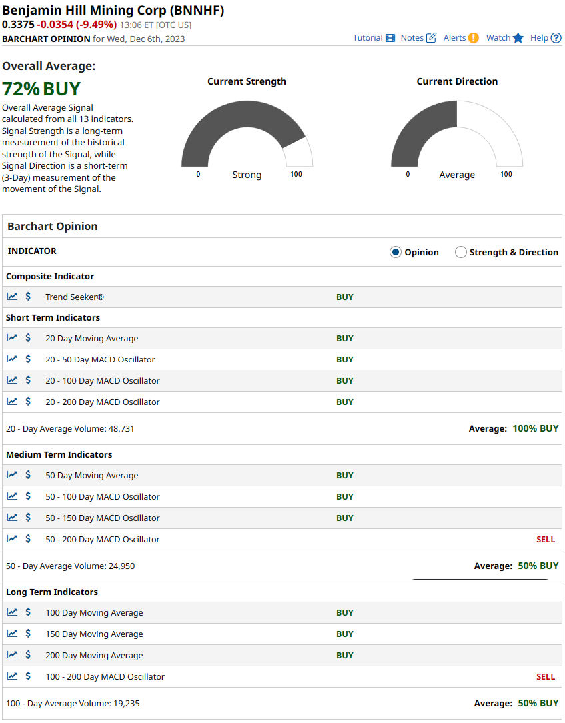Open chart icon for 100 - 200 Day MACD Oscillator

[x=13, y=676]
